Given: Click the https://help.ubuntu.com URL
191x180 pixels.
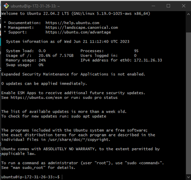Looking at the screenshot, I should coord(72,23).
